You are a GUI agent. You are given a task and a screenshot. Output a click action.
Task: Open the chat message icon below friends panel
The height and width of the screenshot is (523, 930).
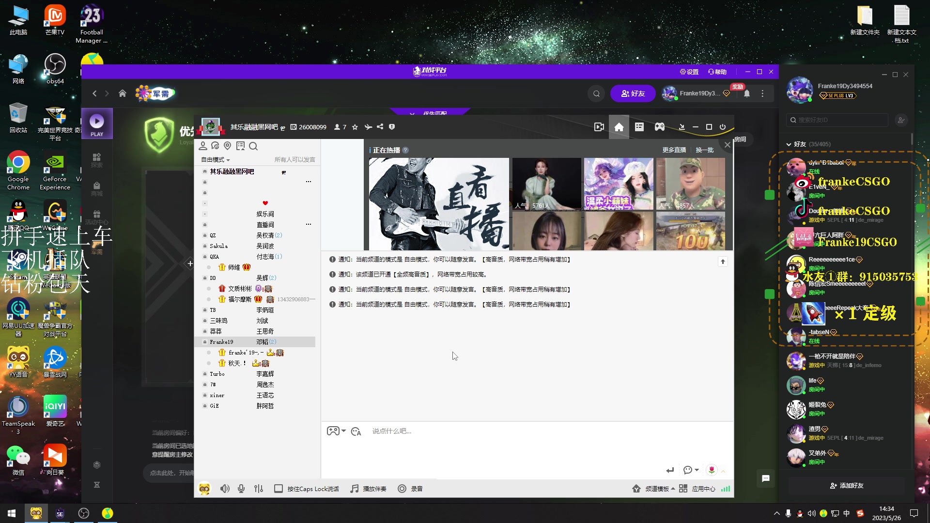pos(766,478)
